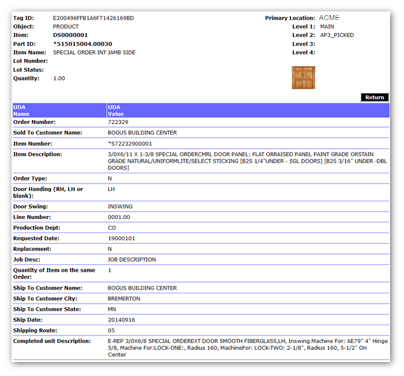Open the wooden door product thumbnail
The width and height of the screenshot is (404, 376).
tap(303, 77)
